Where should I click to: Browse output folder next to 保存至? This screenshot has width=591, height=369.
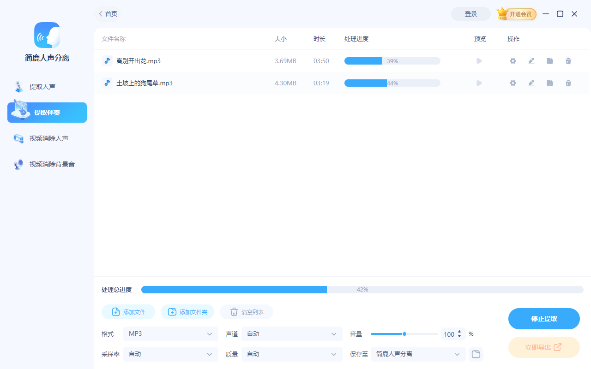tap(476, 354)
